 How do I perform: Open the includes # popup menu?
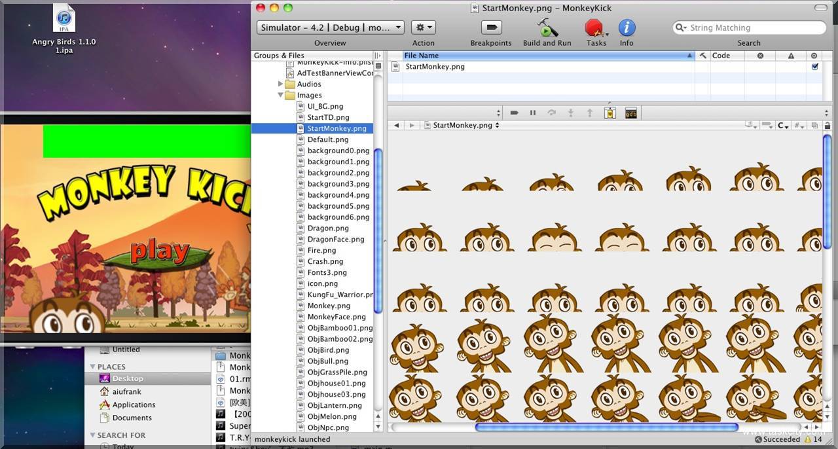[x=799, y=125]
